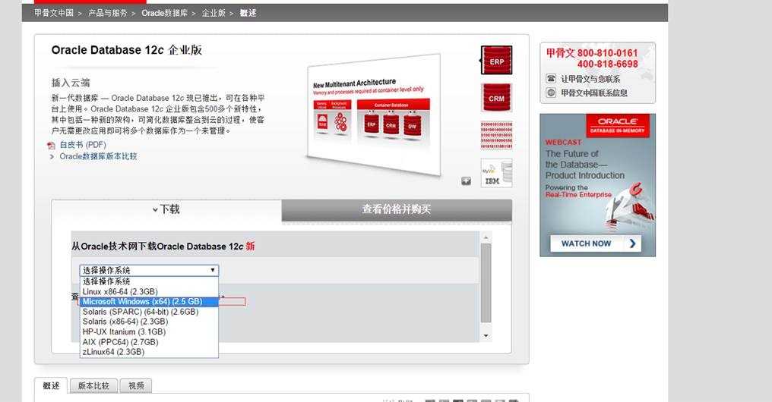Screen dimensions: 772x402
Task: Select the ERP database thumbnail icon
Action: 497,60
